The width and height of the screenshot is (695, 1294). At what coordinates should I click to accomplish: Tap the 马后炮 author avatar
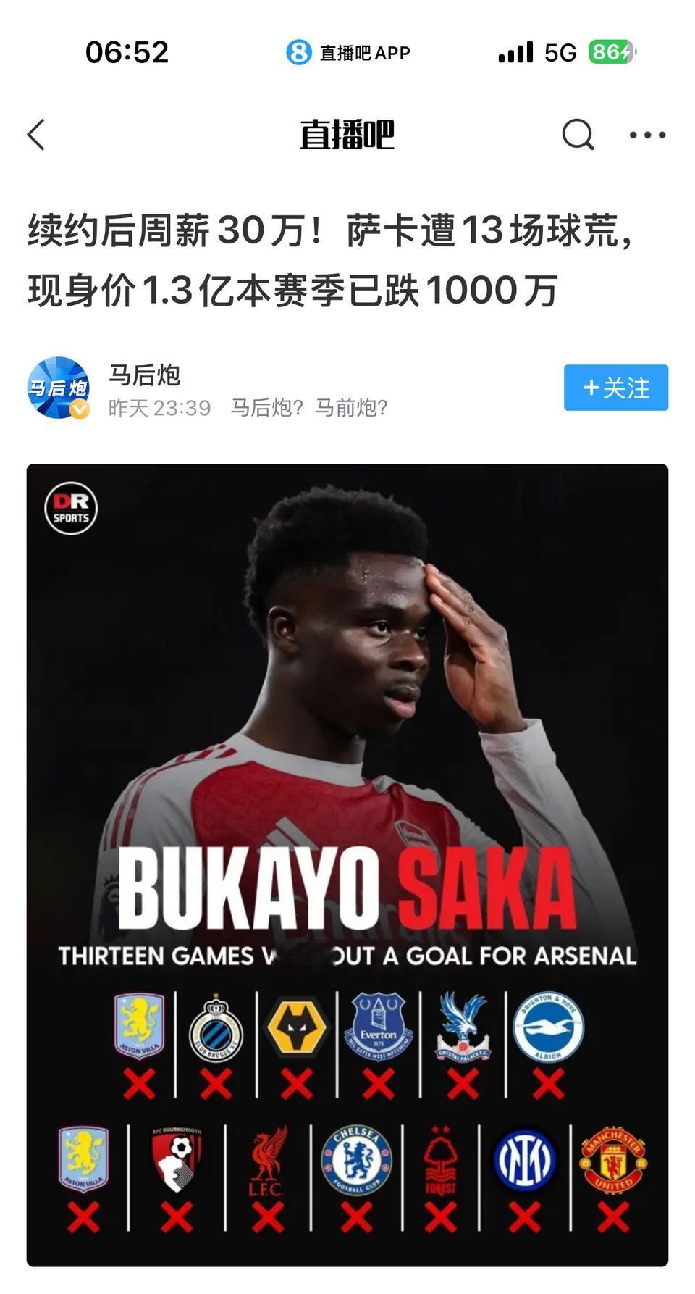pyautogui.click(x=59, y=388)
